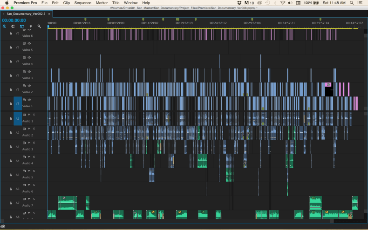Open timeline display settings wrench
This screenshot has width=368, height=230.
(39, 27)
